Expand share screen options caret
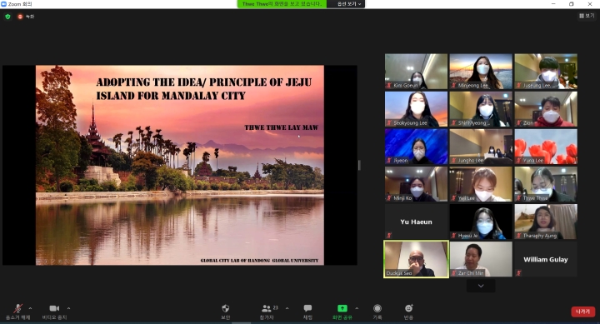Screen dimensions: 600x324 coord(357,308)
